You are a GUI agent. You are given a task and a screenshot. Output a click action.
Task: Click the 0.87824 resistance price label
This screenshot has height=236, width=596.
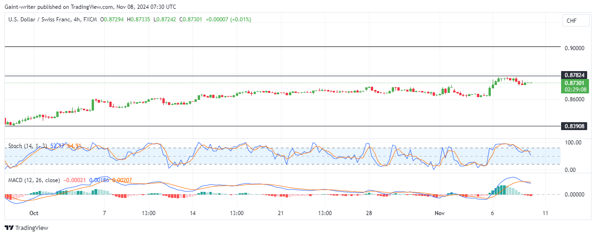(574, 75)
